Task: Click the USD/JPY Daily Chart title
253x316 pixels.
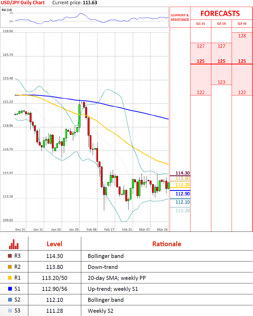Action: (x=23, y=3)
